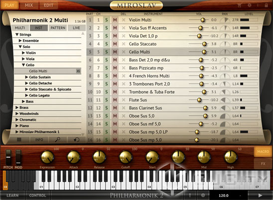Click the Expression macro knob
Viewport: 273px width, 200px height.
pyautogui.click(x=47, y=157)
